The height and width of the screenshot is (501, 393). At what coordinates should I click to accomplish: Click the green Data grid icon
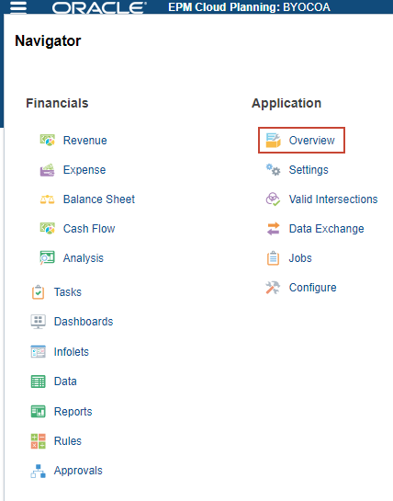pyautogui.click(x=38, y=381)
